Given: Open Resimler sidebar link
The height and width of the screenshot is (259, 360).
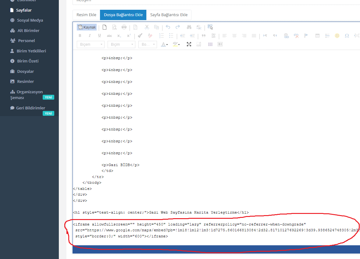Looking at the screenshot, I should pyautogui.click(x=22, y=81).
